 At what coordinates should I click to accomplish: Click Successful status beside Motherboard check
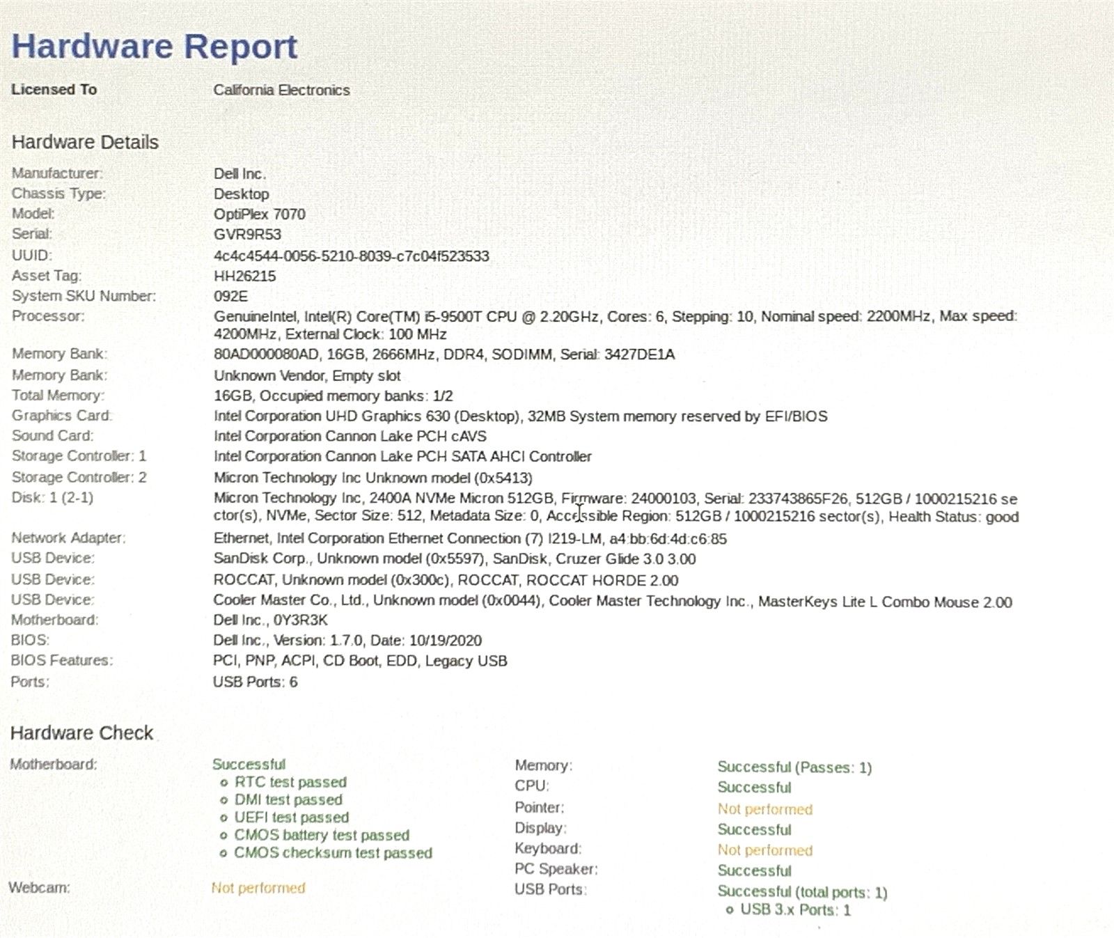pyautogui.click(x=249, y=764)
